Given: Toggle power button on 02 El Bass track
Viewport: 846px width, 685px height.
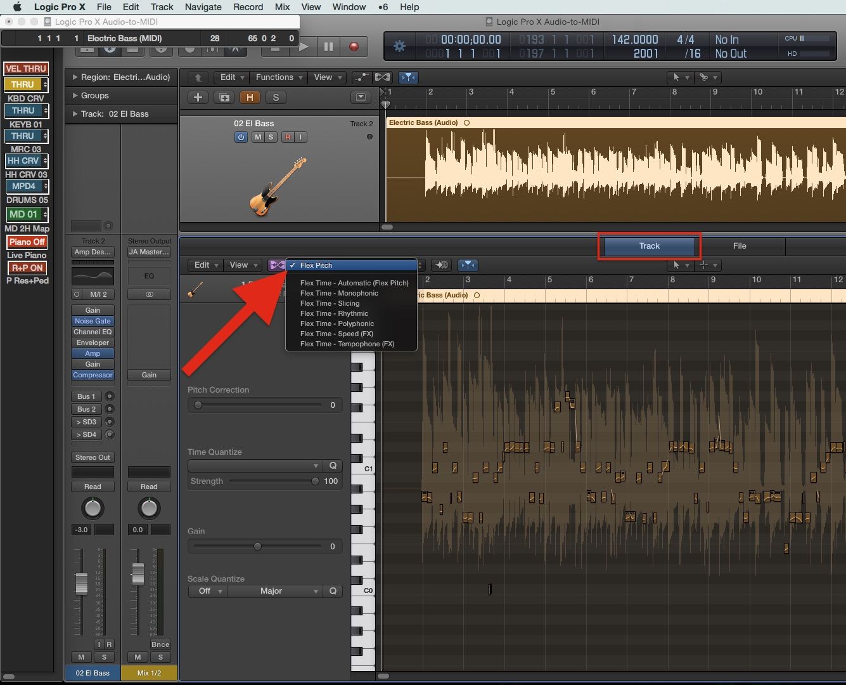Looking at the screenshot, I should (241, 137).
